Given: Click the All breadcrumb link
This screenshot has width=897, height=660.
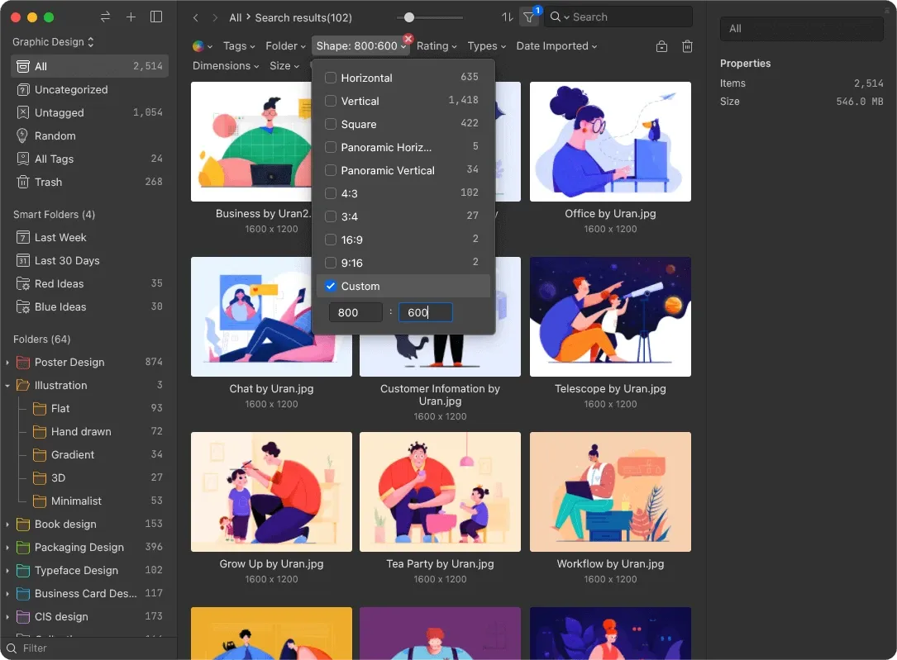Looking at the screenshot, I should click(235, 17).
